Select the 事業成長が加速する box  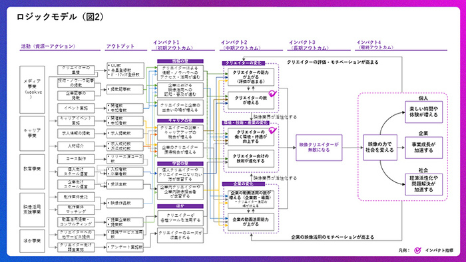click(x=423, y=148)
